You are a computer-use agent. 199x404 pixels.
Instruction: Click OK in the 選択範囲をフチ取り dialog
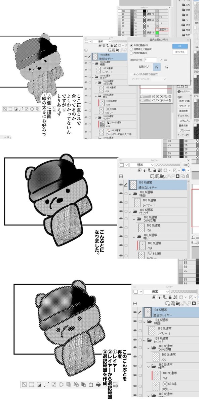180,46
